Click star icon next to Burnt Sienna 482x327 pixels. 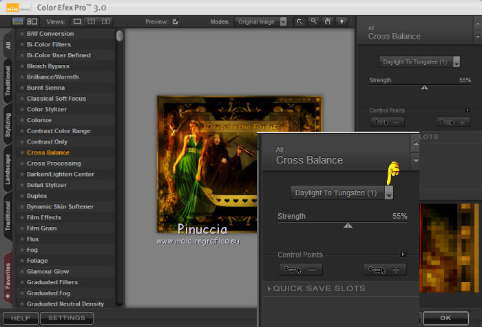22,88
